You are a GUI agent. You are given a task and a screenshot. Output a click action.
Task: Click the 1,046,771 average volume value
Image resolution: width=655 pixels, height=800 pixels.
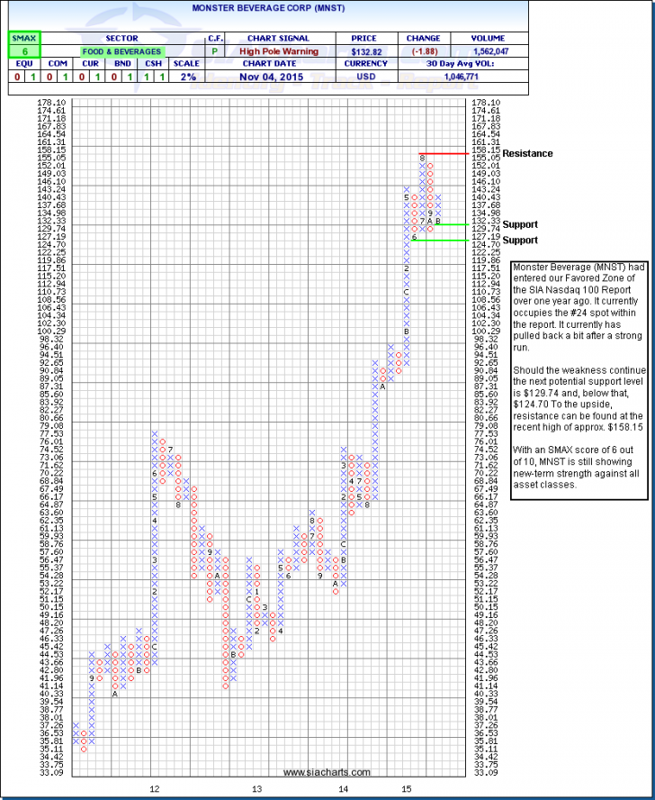point(461,77)
